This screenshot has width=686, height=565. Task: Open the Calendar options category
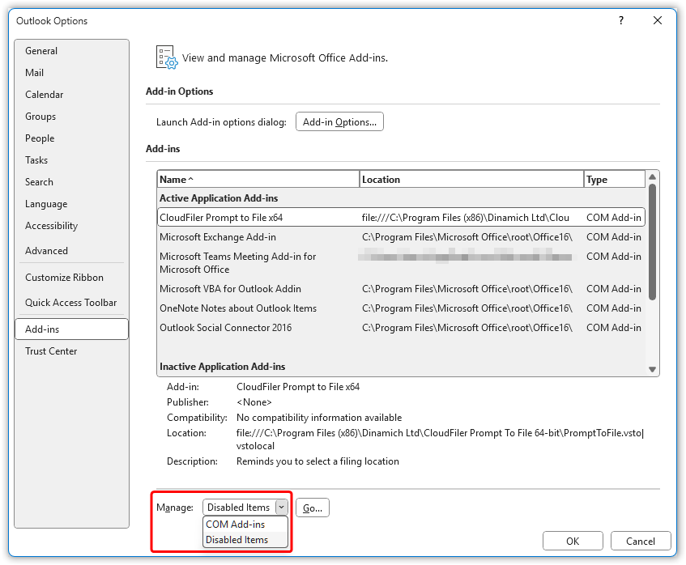click(72, 95)
